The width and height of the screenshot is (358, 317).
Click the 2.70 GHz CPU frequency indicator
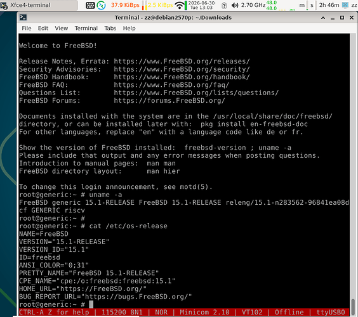click(253, 5)
